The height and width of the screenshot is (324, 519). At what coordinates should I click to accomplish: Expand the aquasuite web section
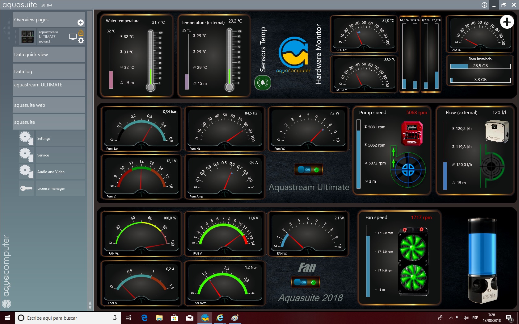click(49, 105)
